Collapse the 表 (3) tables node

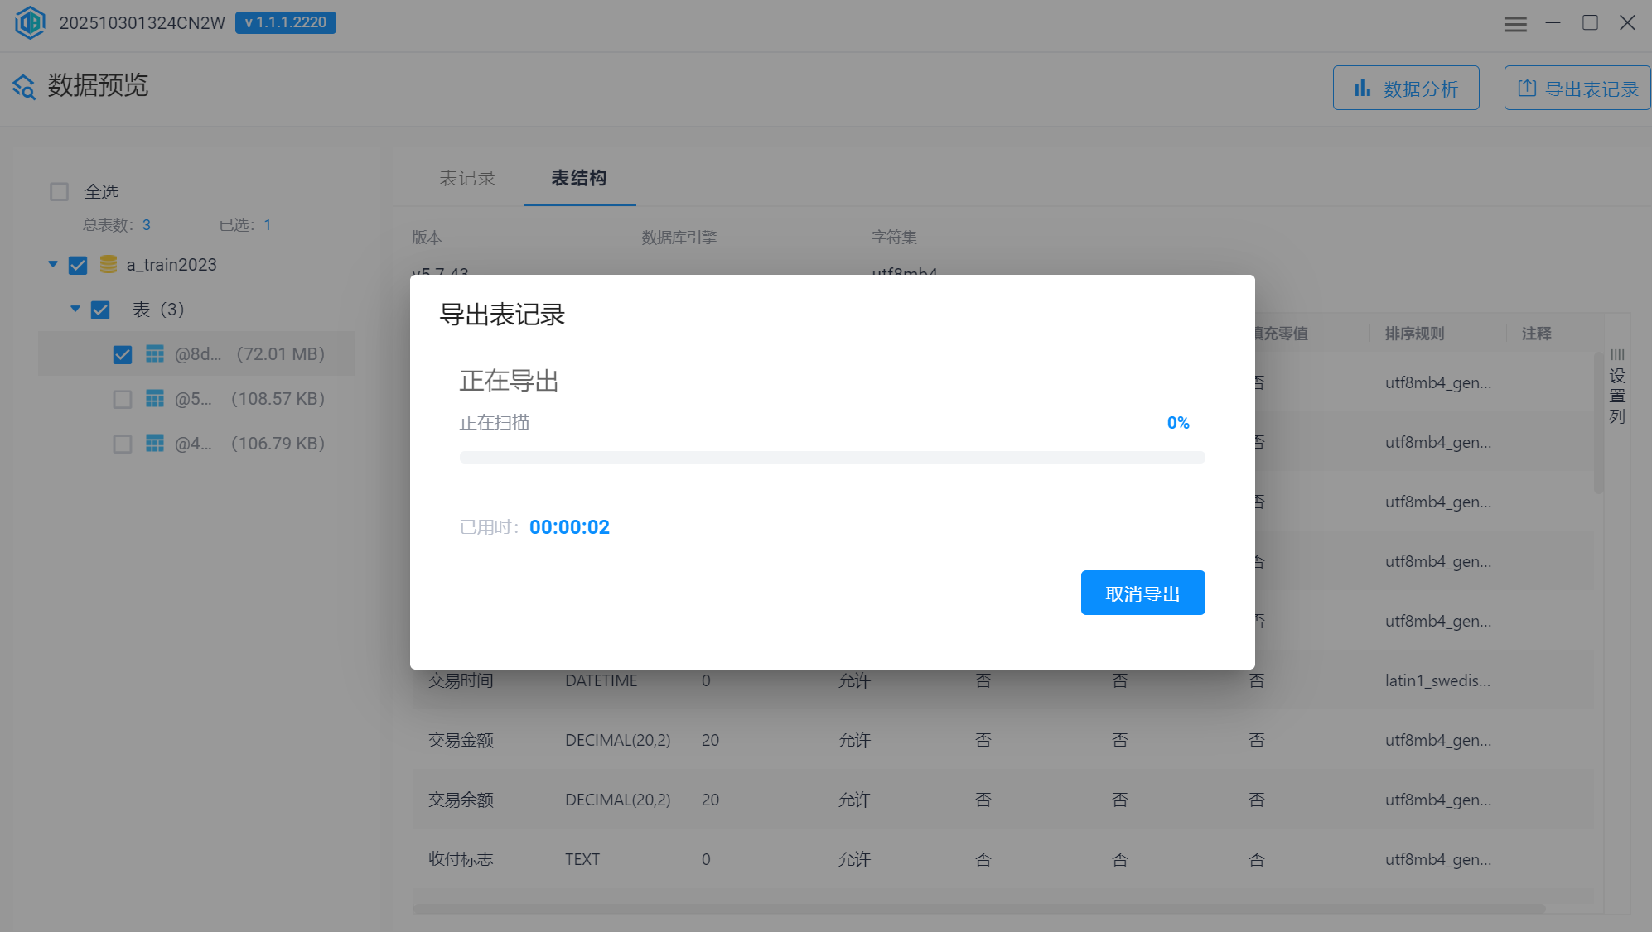(x=75, y=309)
